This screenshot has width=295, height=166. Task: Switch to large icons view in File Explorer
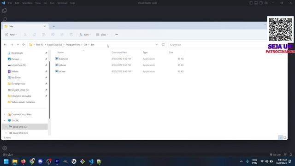[285, 137]
